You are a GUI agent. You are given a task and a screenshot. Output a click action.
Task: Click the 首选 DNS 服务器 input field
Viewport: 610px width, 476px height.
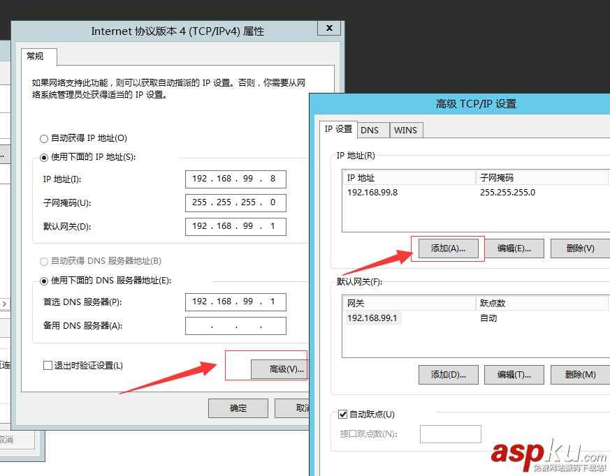[x=235, y=302]
